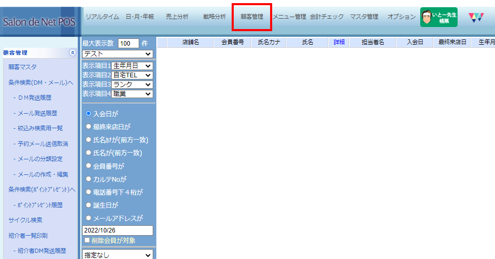Expand the 表示項目3 ランク dropdown

coord(132,85)
